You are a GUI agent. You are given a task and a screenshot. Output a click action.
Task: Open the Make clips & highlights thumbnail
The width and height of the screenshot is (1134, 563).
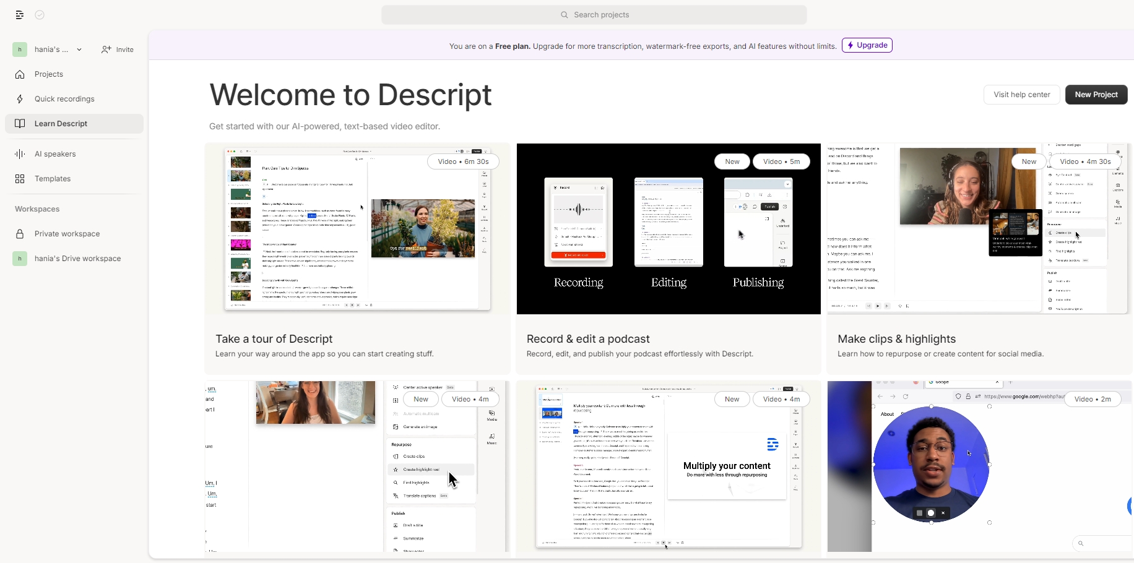tap(980, 229)
